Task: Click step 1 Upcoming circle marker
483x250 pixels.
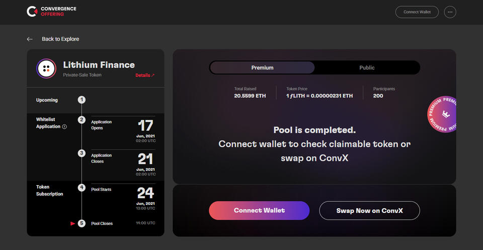Action: 82,100
